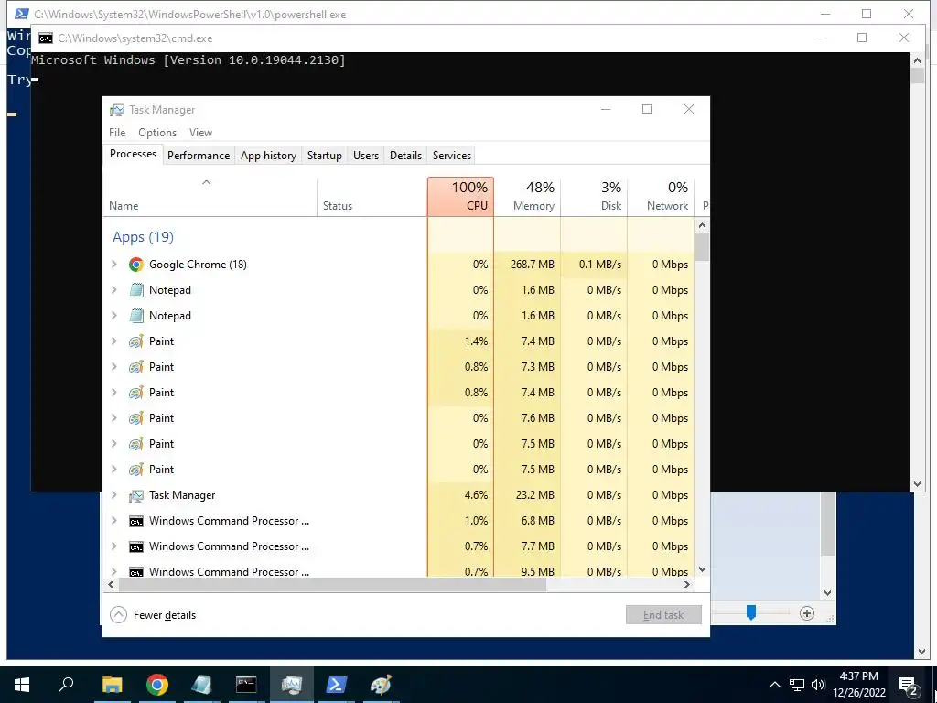This screenshot has width=937, height=703.
Task: Switch to the Details tab
Action: [405, 156]
